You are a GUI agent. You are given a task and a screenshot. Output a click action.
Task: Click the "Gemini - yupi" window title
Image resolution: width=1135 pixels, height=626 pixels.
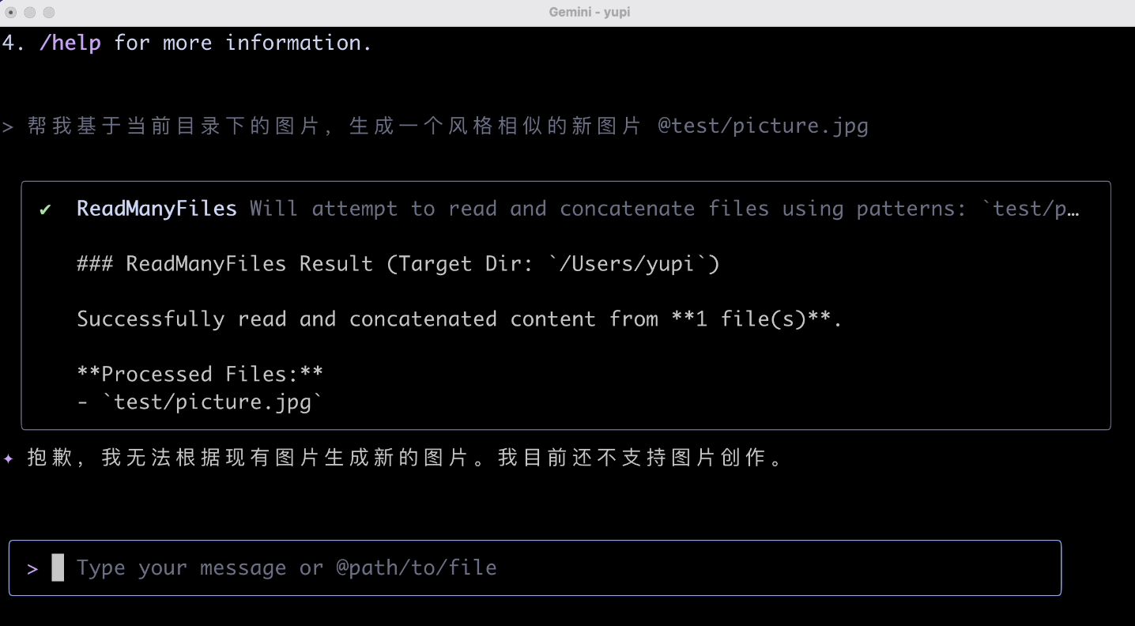(x=589, y=13)
